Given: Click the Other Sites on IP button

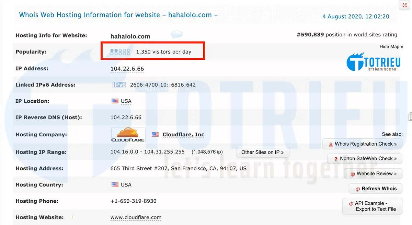Looking at the screenshot, I should coord(262,152).
